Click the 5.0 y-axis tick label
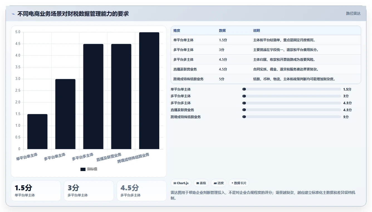This screenshot has height=212, width=372. (18, 32)
